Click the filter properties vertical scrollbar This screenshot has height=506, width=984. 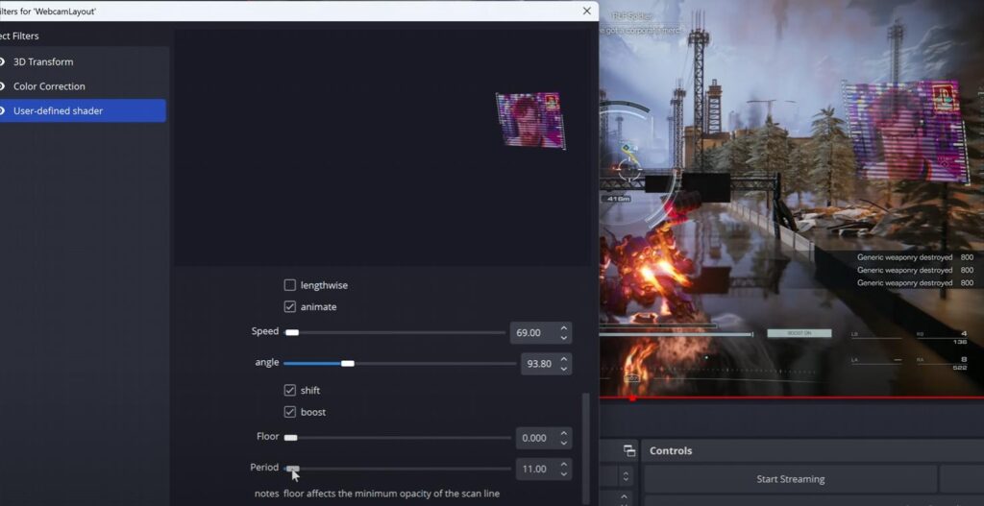pos(586,448)
